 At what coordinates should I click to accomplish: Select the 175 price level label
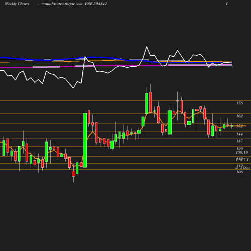click(239, 103)
